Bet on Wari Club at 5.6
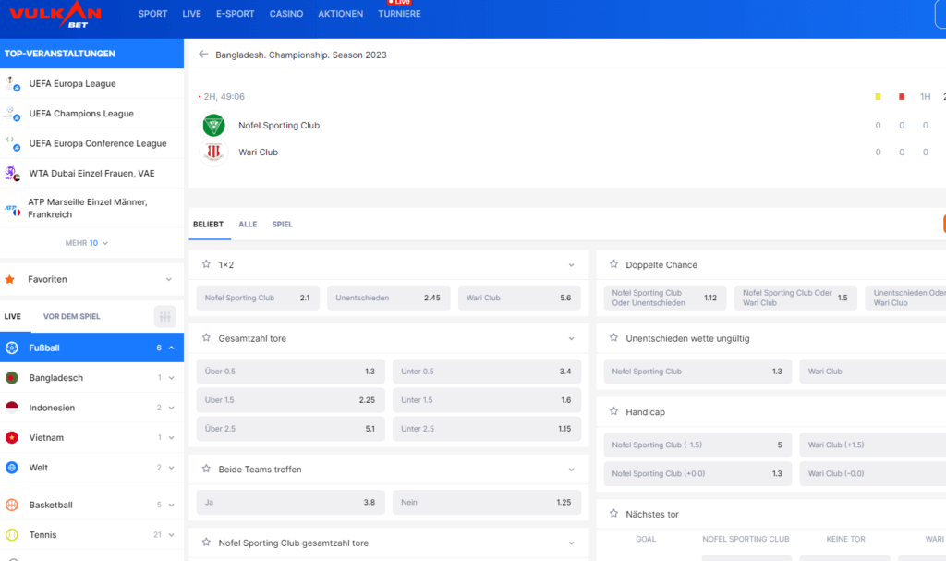 pos(519,298)
